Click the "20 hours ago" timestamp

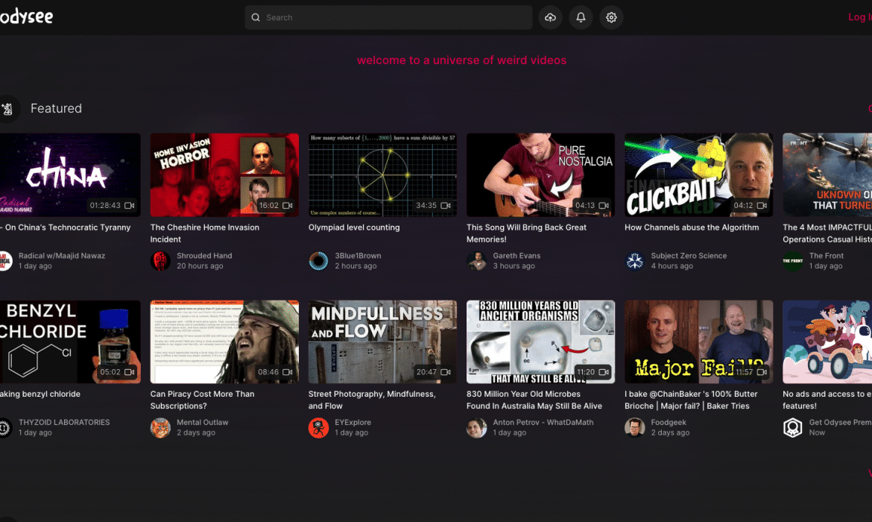[x=200, y=266]
